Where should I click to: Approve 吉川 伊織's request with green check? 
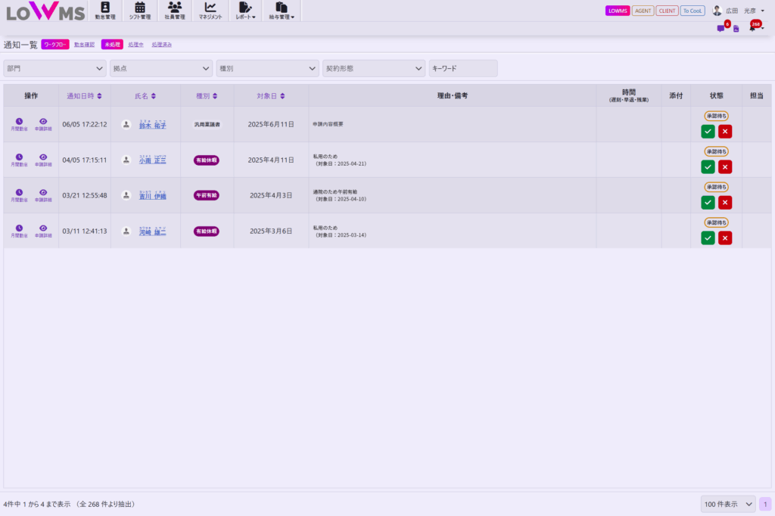pyautogui.click(x=708, y=203)
